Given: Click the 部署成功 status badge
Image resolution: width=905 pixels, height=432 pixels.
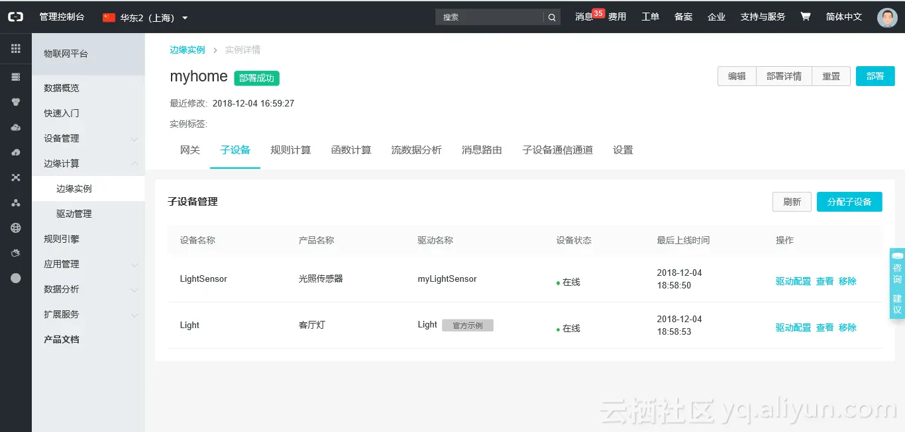Looking at the screenshot, I should pyautogui.click(x=257, y=78).
